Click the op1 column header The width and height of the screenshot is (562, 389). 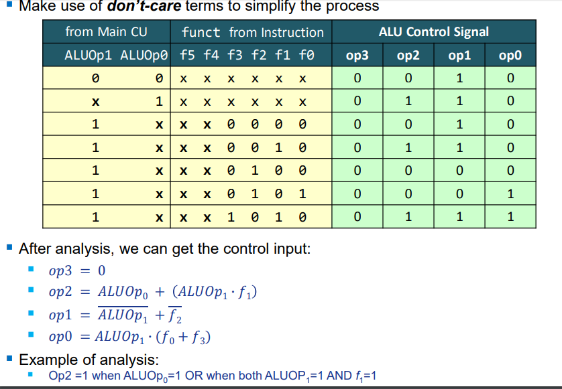[459, 55]
